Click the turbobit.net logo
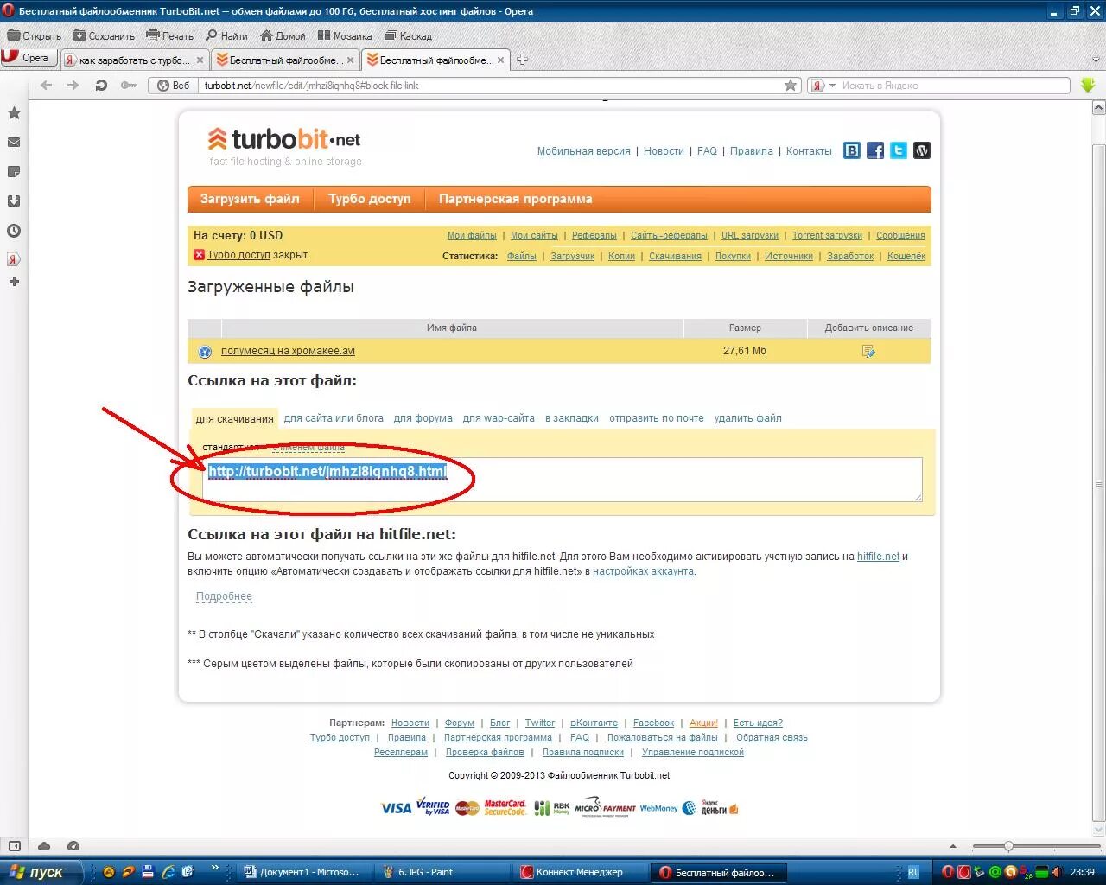Screen dimensions: 1106x885 (x=284, y=139)
